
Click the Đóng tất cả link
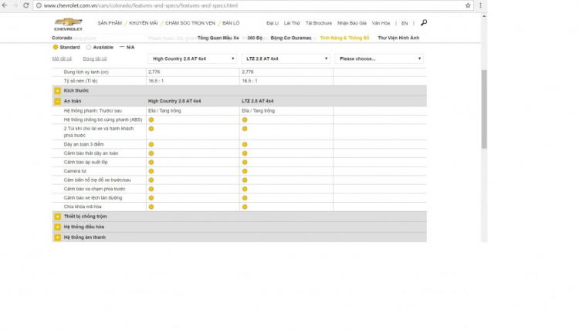tap(94, 59)
